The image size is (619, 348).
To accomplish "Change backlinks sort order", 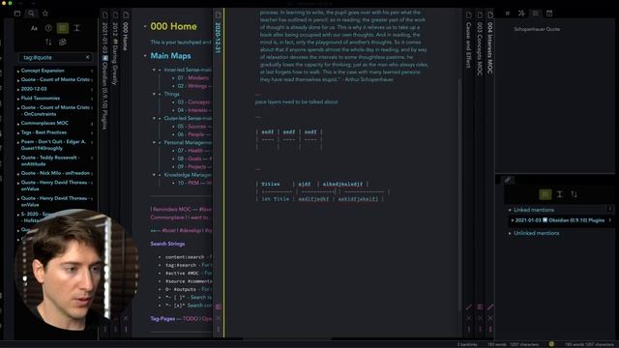I will [574, 194].
